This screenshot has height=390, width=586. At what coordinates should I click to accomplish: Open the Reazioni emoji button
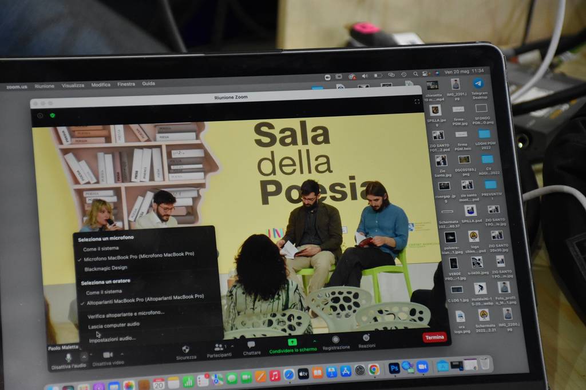(x=366, y=337)
